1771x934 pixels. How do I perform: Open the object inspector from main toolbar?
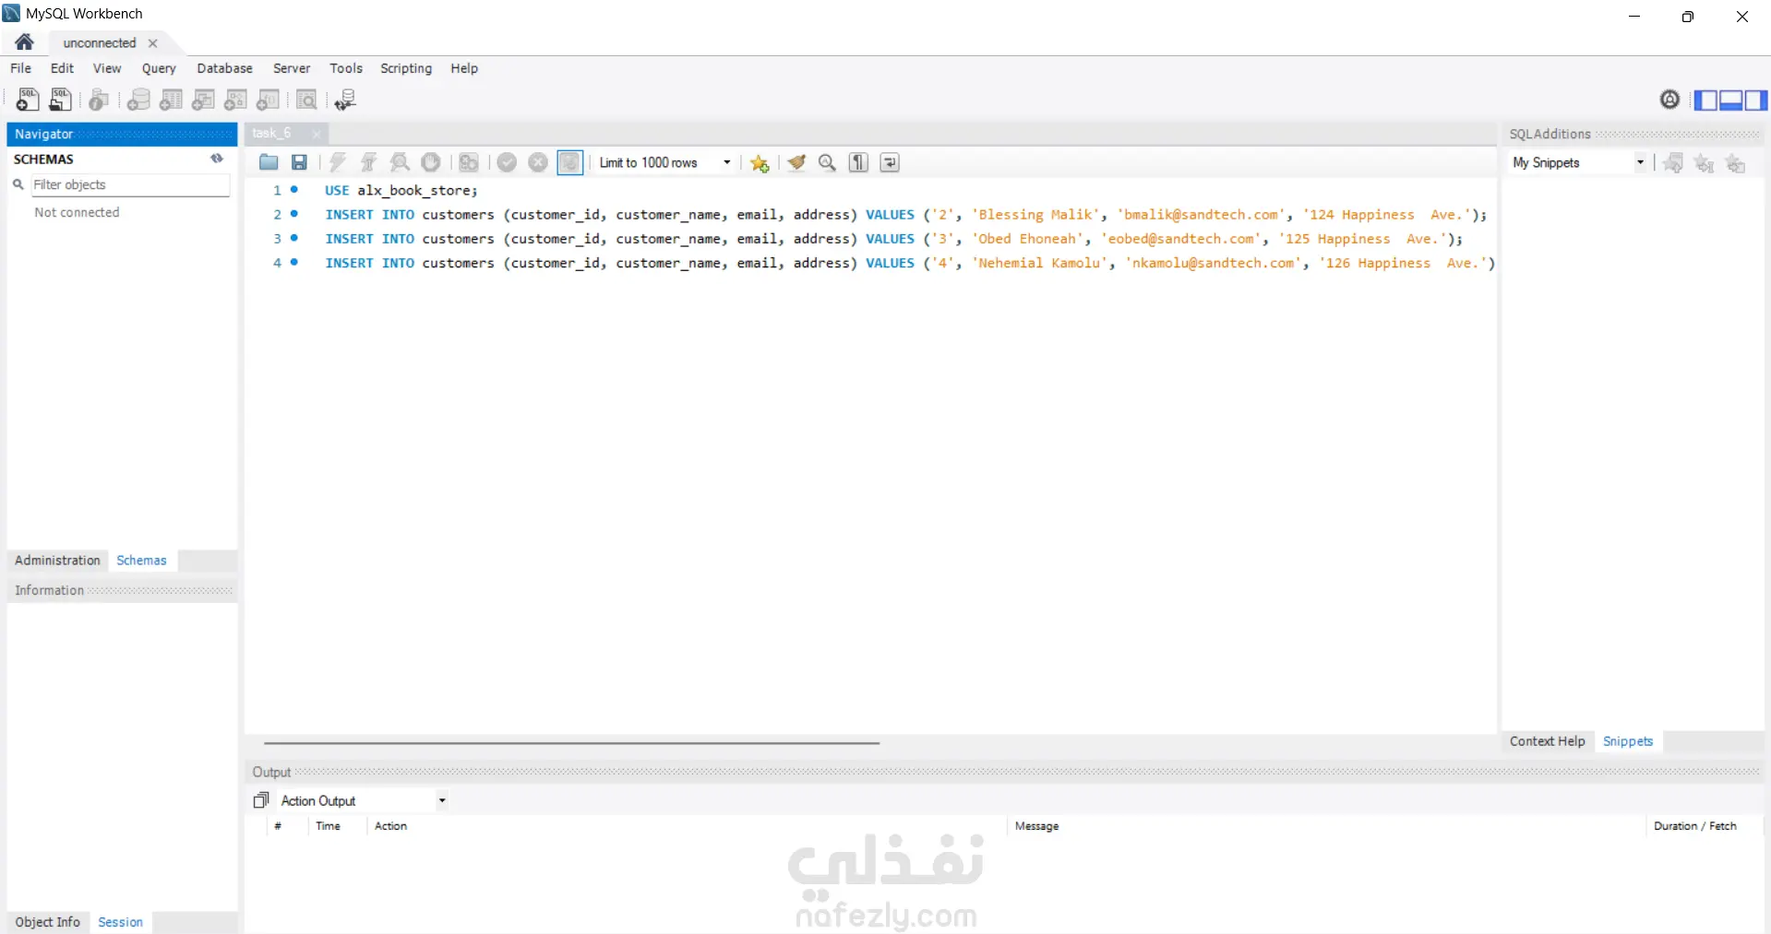click(99, 100)
